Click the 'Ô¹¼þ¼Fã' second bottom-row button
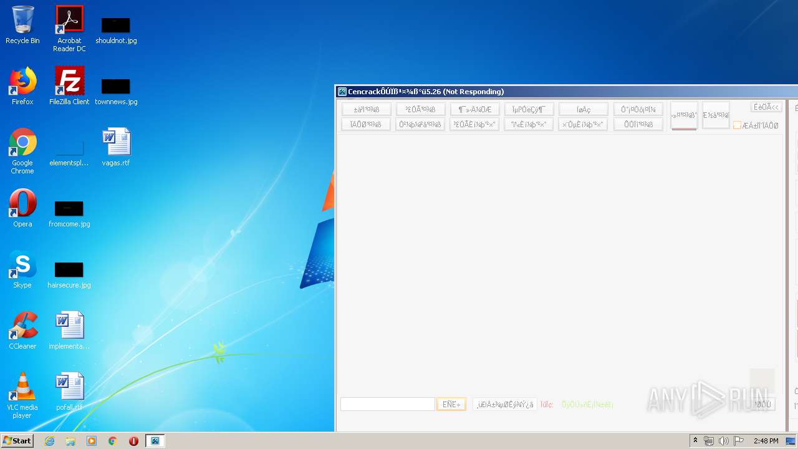 click(x=420, y=124)
